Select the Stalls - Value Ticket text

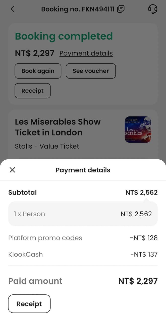47,146
